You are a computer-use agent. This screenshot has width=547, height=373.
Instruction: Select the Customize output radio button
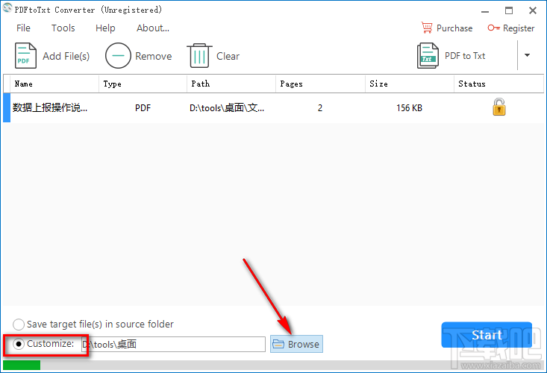click(18, 344)
